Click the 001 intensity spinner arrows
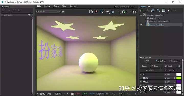The width and height of the screenshot is (184, 96). coord(174,78)
